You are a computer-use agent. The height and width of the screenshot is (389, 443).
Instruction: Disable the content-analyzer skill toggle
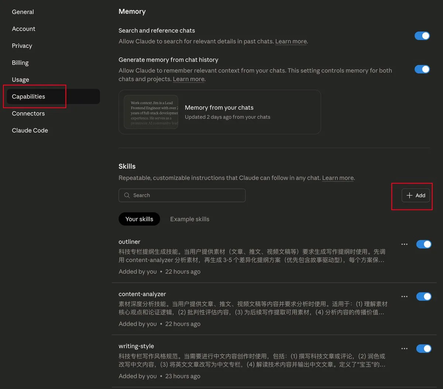[423, 296]
